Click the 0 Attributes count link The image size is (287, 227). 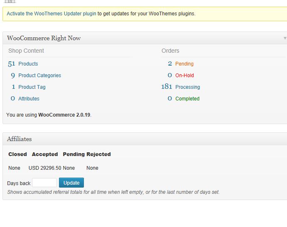click(13, 98)
